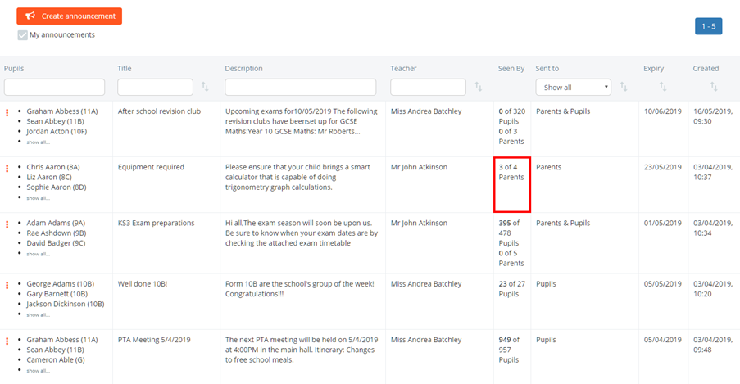
Task: Click '3 of 4 Parents' seen-by count
Action: (x=511, y=172)
